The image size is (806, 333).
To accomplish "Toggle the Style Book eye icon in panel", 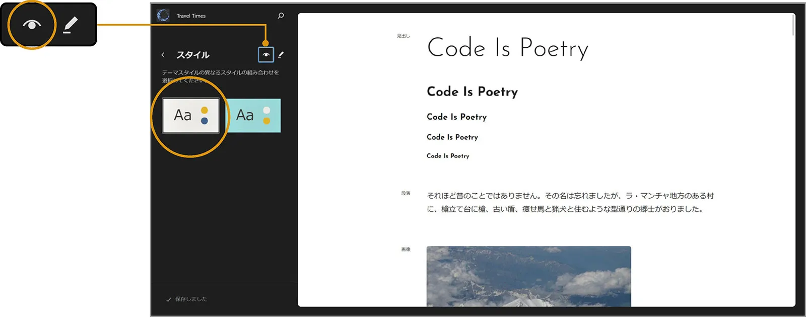I will click(x=265, y=55).
